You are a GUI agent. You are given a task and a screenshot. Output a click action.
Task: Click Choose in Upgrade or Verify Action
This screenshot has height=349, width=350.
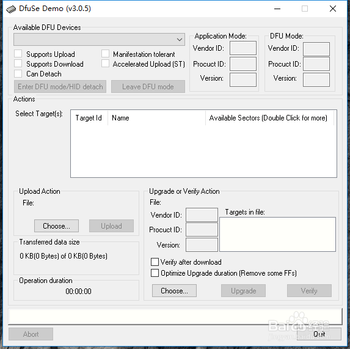click(x=174, y=291)
